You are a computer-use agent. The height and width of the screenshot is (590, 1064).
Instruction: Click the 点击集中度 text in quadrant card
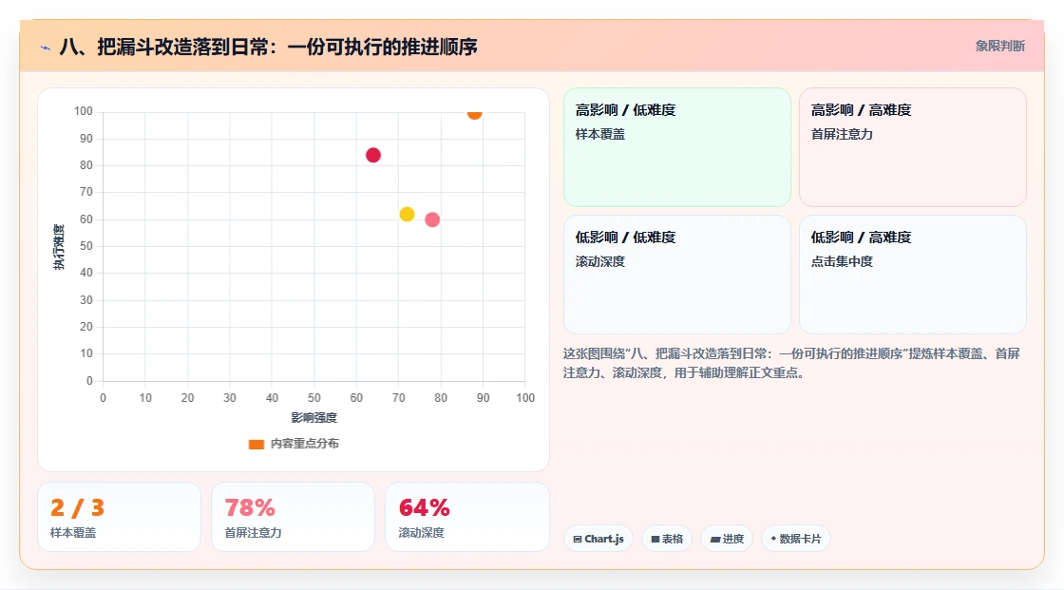[x=842, y=261]
